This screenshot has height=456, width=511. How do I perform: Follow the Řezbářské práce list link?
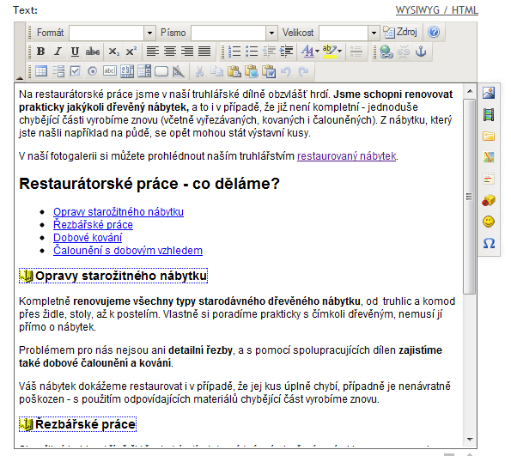point(93,225)
